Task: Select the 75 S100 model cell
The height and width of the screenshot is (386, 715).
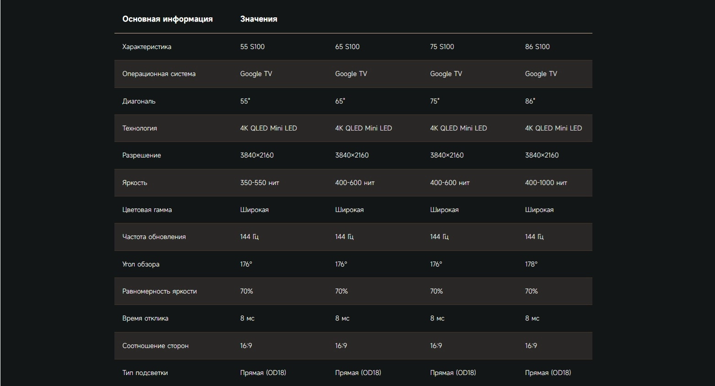Action: (442, 47)
